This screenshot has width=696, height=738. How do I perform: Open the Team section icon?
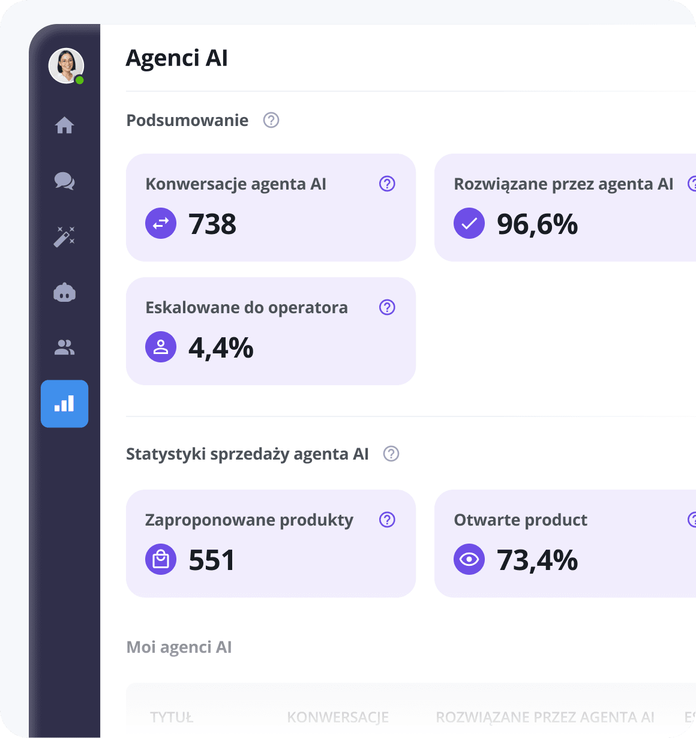coord(64,348)
